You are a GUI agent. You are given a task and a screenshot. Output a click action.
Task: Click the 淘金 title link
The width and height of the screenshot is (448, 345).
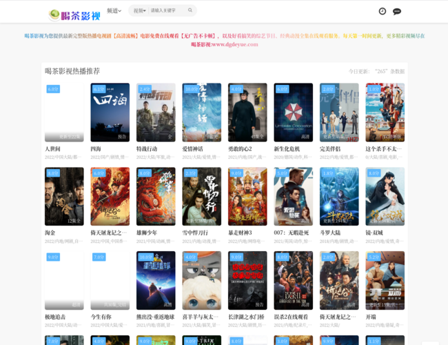50,233
